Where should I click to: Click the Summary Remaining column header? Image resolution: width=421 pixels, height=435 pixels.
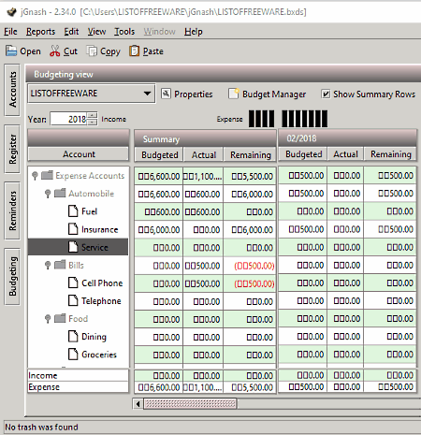250,154
